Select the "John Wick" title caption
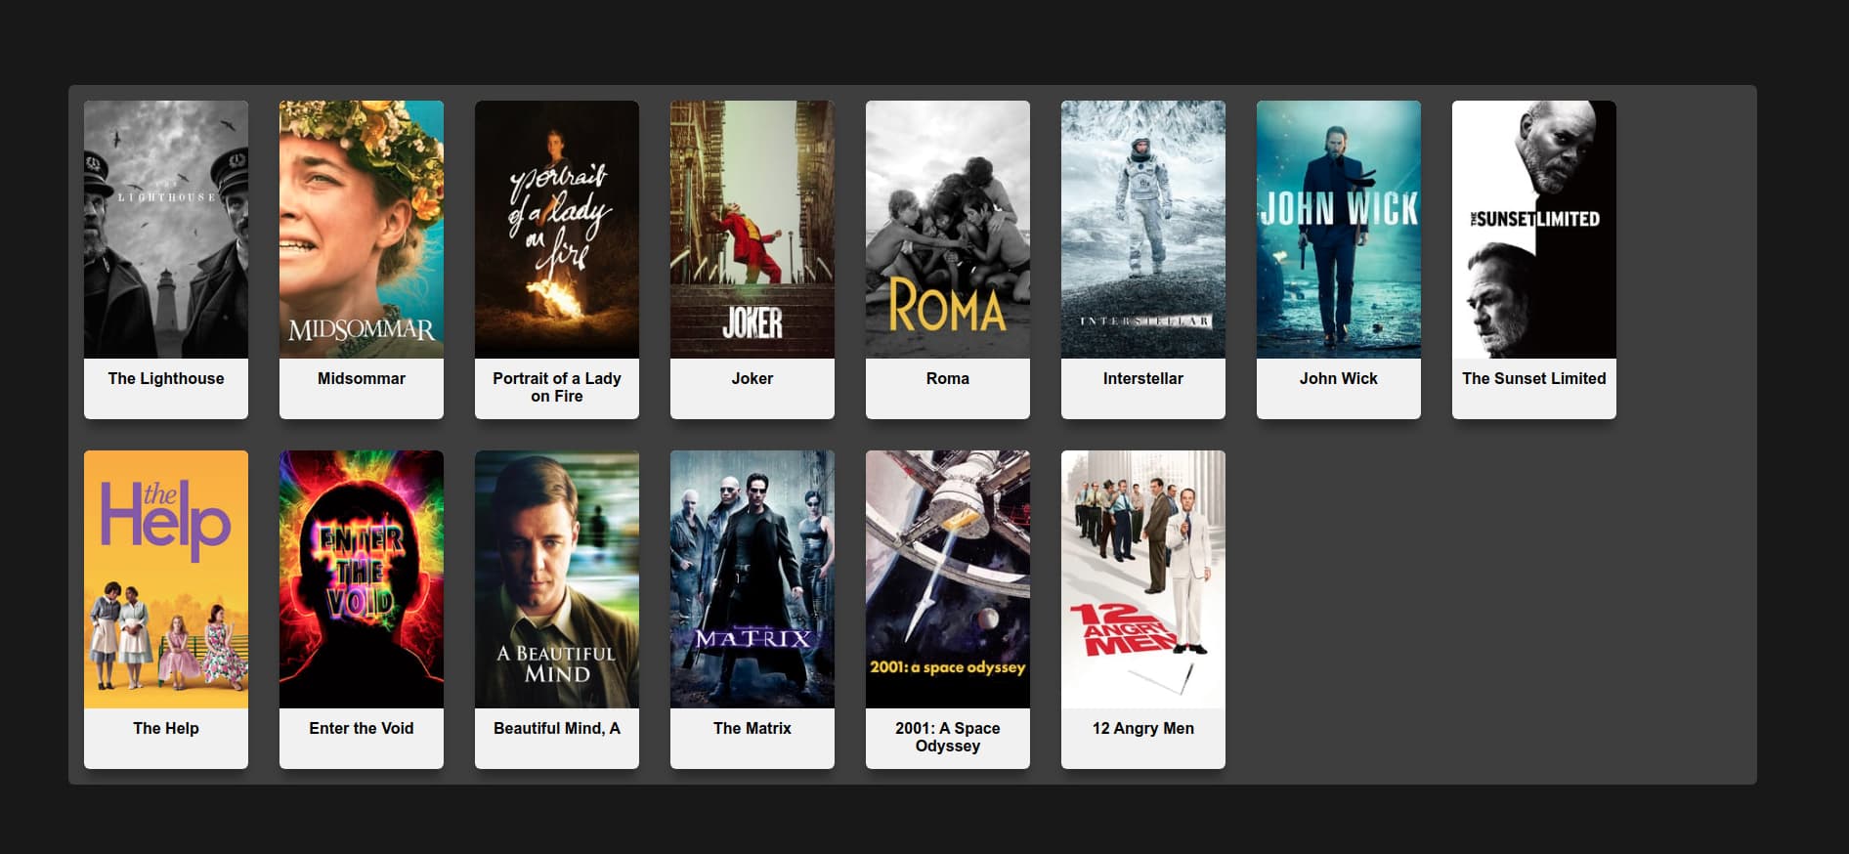Image resolution: width=1849 pixels, height=854 pixels. [1339, 379]
